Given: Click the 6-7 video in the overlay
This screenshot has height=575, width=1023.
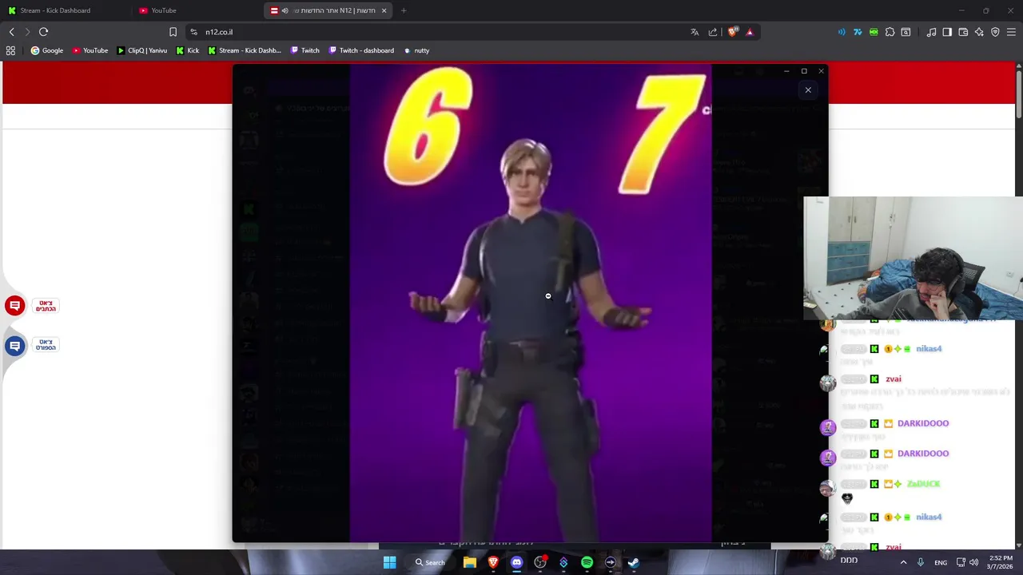Looking at the screenshot, I should pos(531,303).
